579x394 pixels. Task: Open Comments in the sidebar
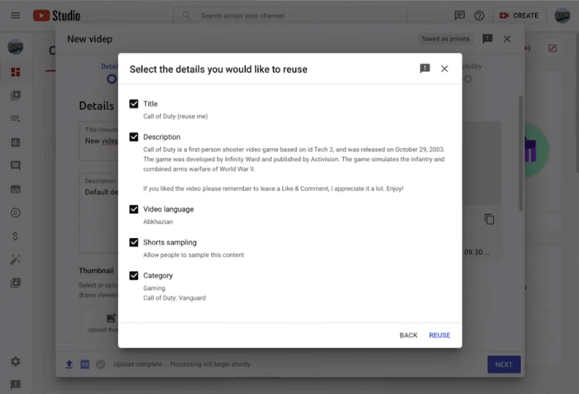tap(16, 166)
